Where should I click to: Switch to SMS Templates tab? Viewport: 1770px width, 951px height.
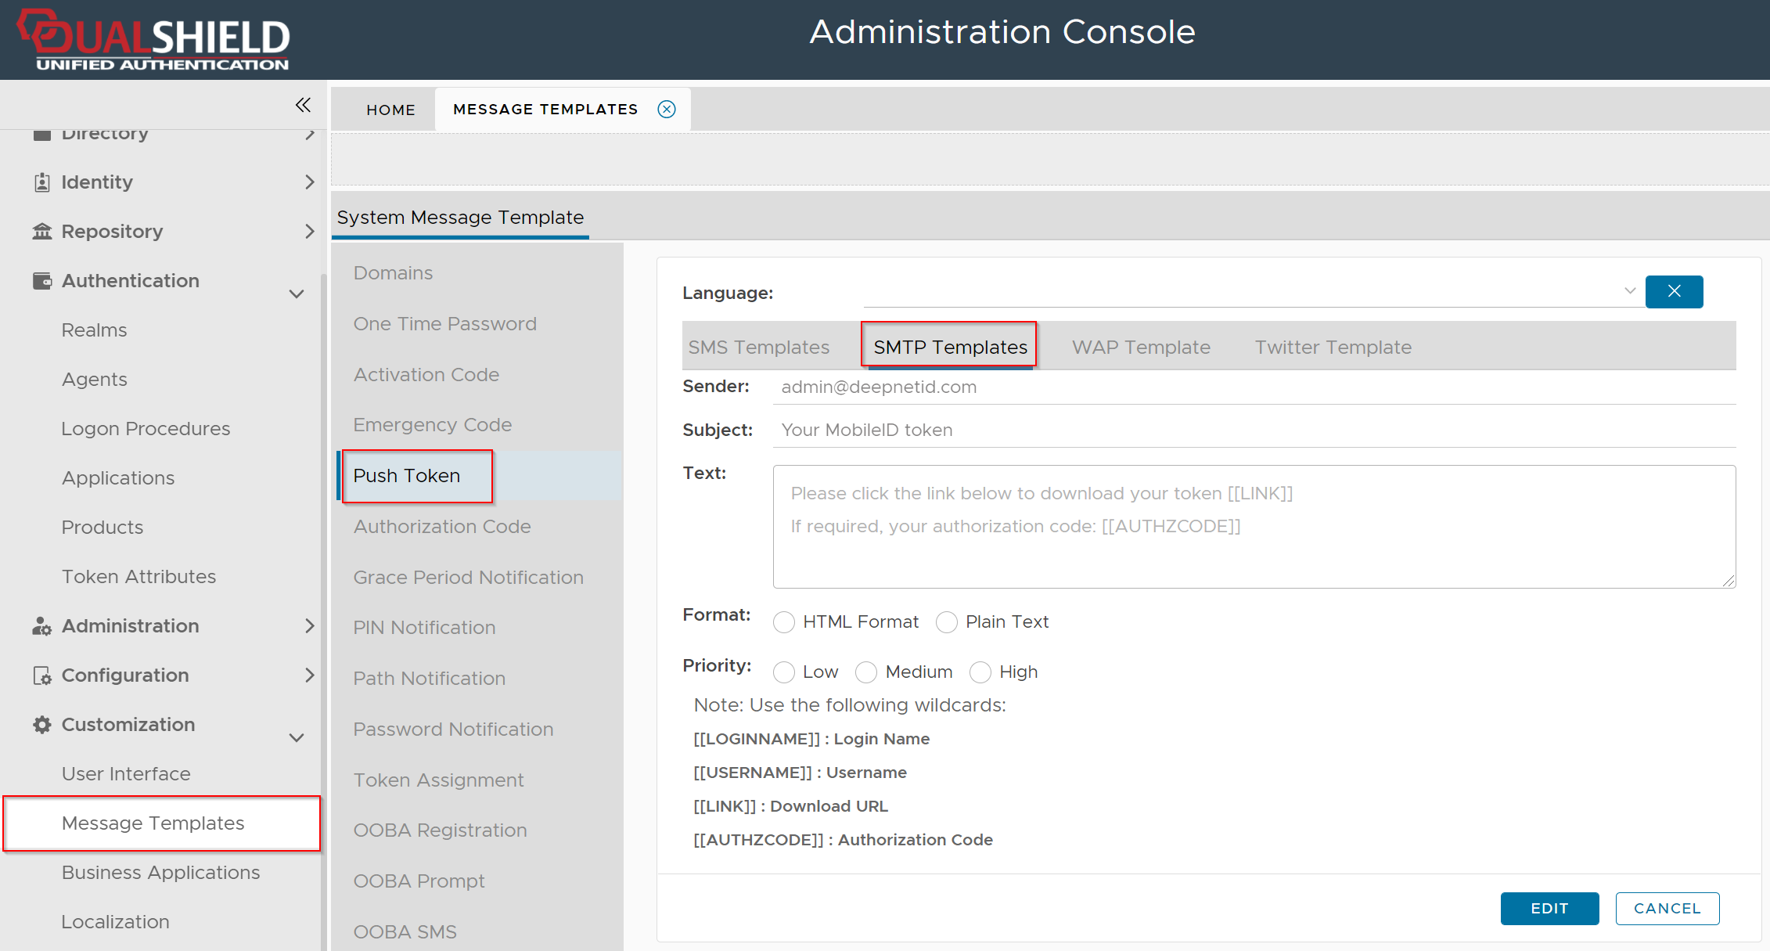tap(758, 348)
